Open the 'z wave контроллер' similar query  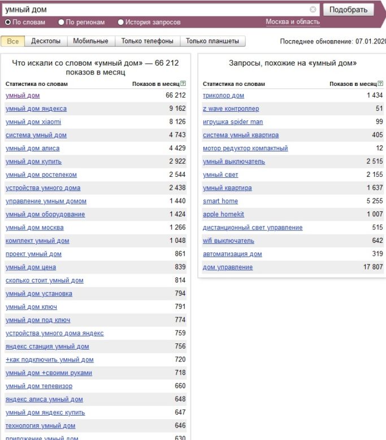(231, 108)
